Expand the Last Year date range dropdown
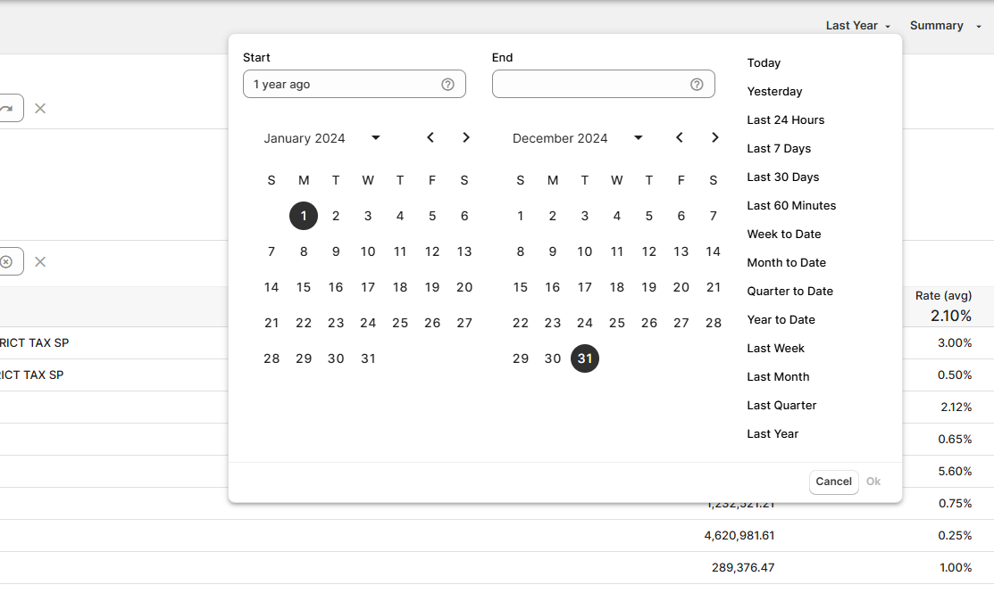This screenshot has height=593, width=994. pyautogui.click(x=857, y=26)
